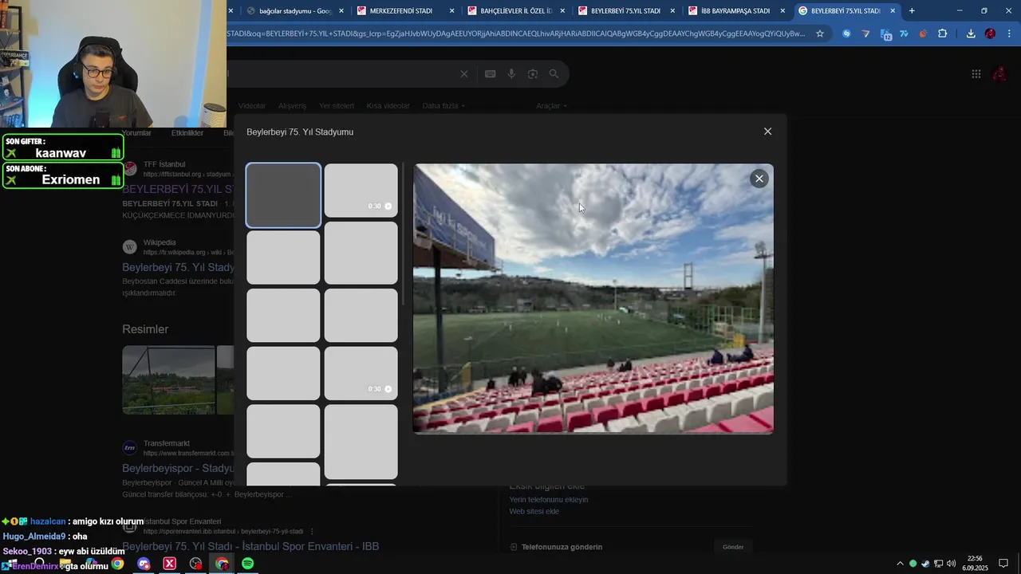Show hidden system tray icons
The image size is (1021, 574).
(x=901, y=564)
